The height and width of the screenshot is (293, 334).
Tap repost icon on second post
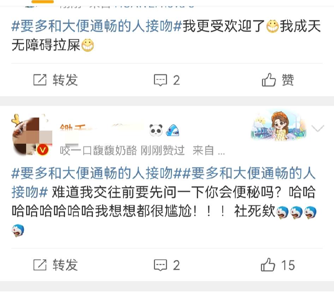40,265
